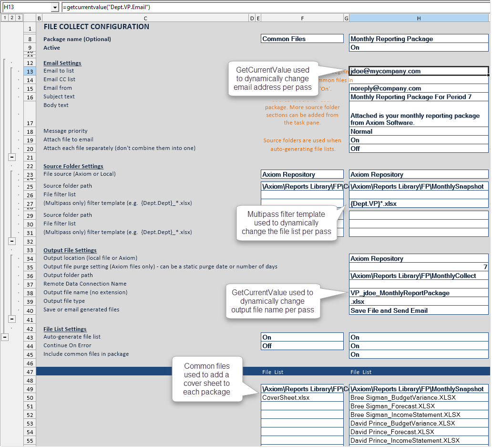This screenshot has height=448, width=492.
Task: Click the Name Box showing H13
Action: pos(26,8)
